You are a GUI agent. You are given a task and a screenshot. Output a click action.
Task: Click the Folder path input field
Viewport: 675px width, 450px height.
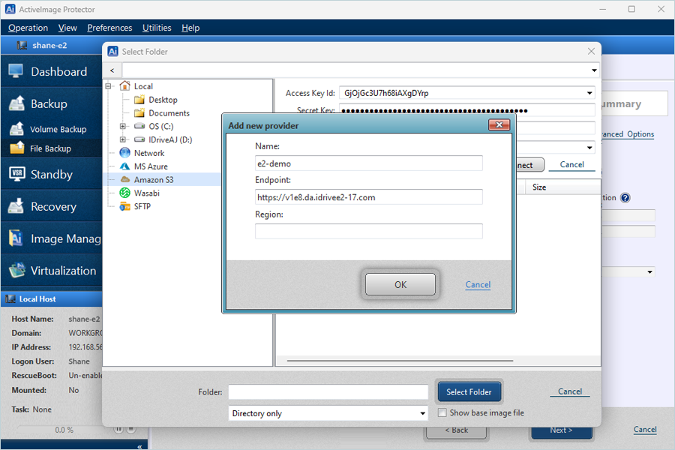[x=328, y=391]
